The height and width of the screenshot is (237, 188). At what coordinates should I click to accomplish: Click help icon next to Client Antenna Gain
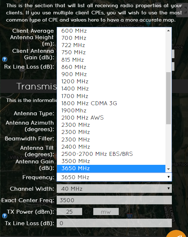pyautogui.click(x=5, y=59)
